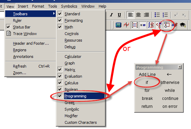This screenshot has width=191, height=129.
Task: Enable the Modifier toolbar
Action: [x=81, y=116]
